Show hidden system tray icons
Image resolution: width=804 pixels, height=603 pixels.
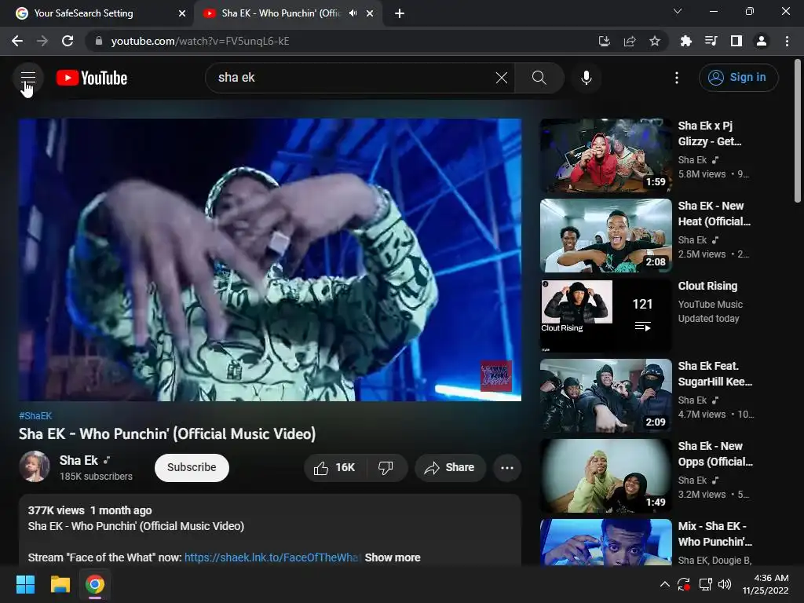664,584
